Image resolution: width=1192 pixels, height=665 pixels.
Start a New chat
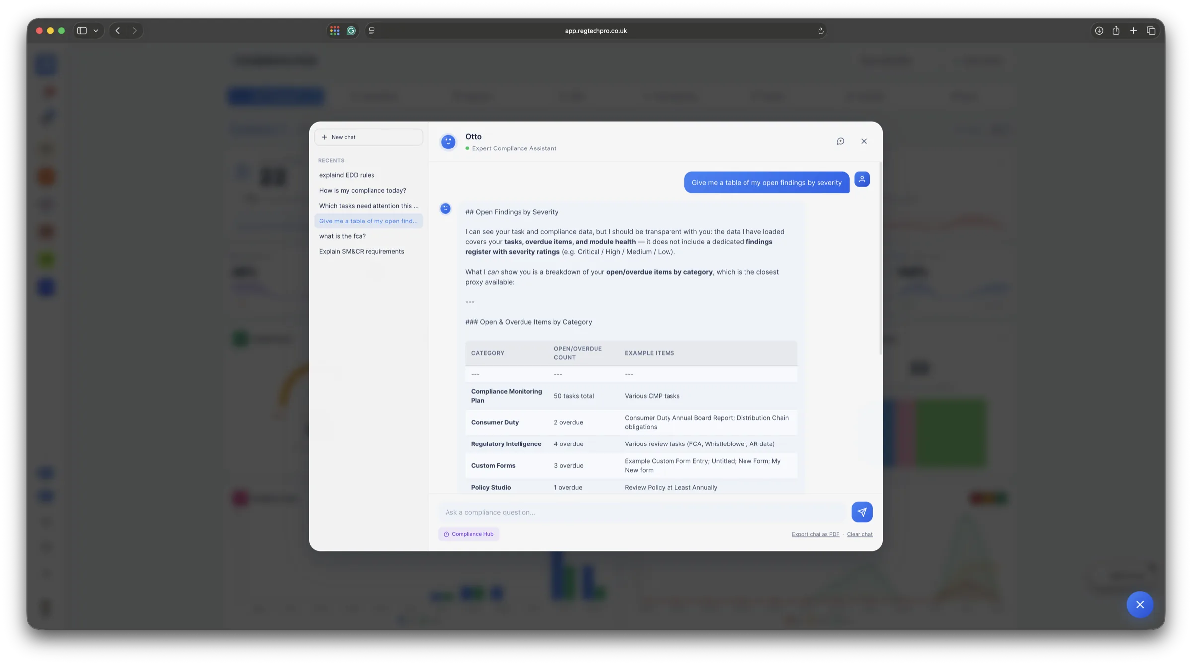369,137
